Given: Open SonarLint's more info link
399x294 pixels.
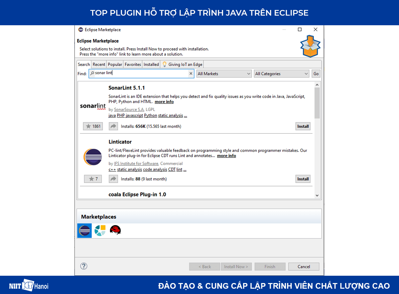Looking at the screenshot, I should 164,101.
